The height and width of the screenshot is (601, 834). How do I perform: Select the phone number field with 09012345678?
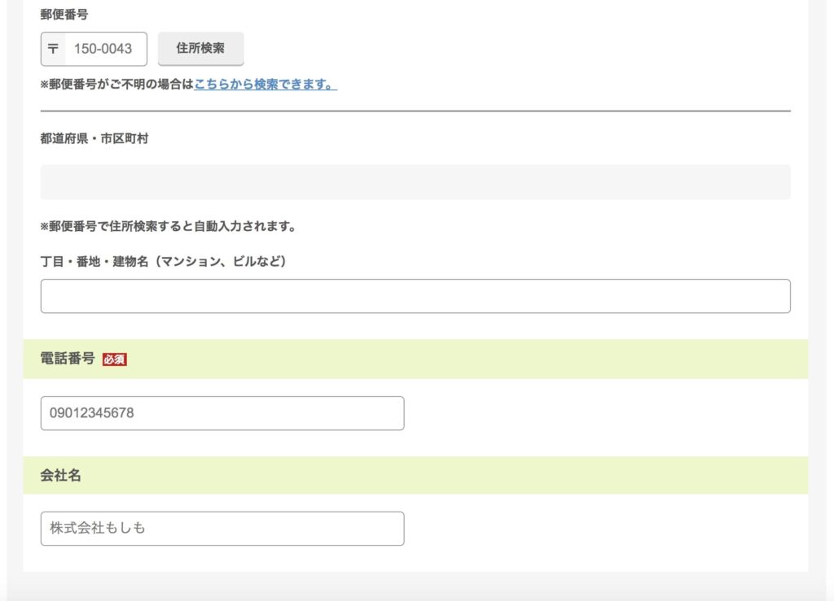[222, 413]
